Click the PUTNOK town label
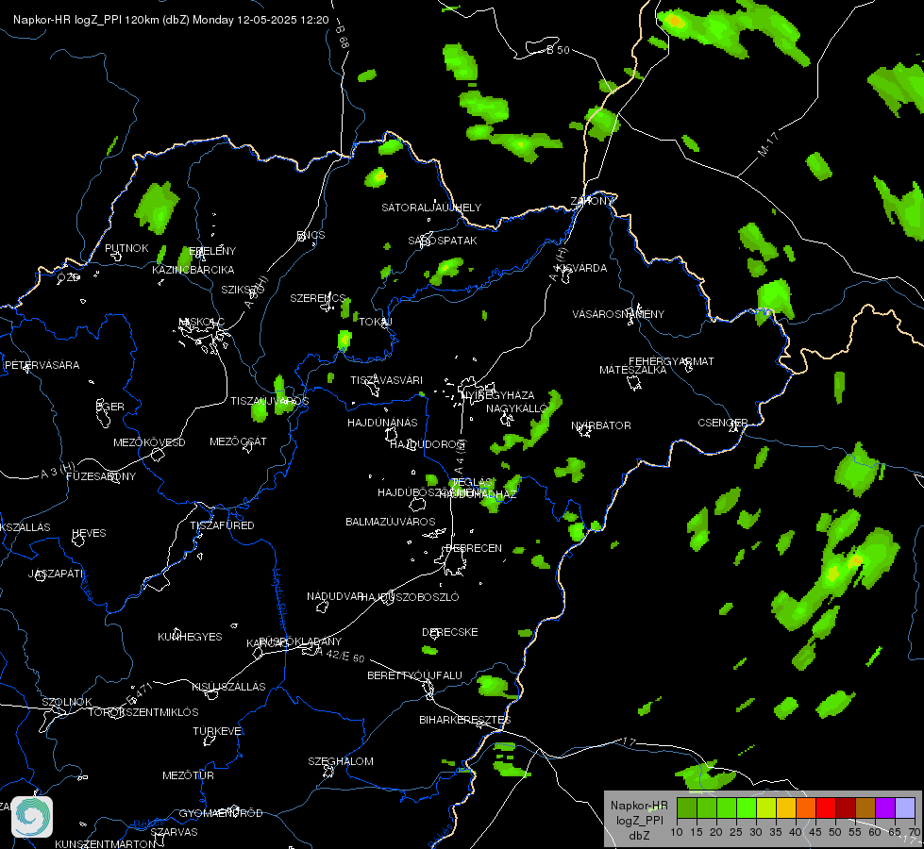The width and height of the screenshot is (924, 849). [x=126, y=248]
